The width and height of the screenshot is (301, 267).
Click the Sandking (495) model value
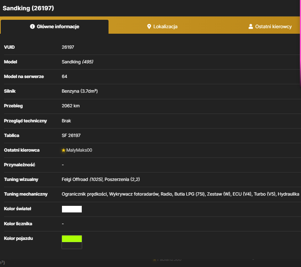pyautogui.click(x=77, y=62)
